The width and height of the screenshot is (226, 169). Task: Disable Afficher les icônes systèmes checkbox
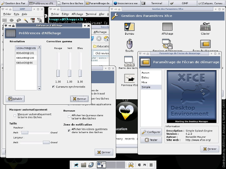[69, 131]
